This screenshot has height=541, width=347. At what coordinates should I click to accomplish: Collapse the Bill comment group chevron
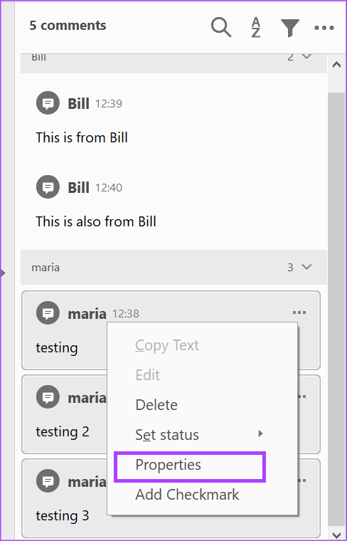[306, 56]
